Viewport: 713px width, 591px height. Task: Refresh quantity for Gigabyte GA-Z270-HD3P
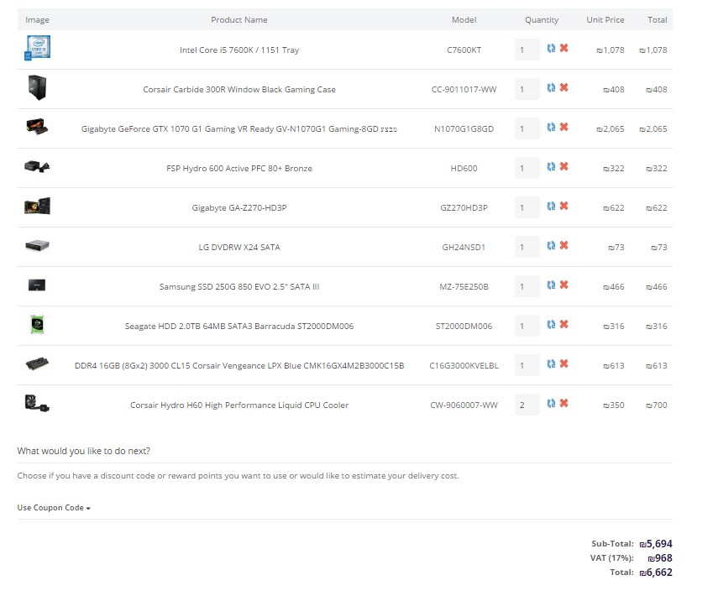(551, 207)
